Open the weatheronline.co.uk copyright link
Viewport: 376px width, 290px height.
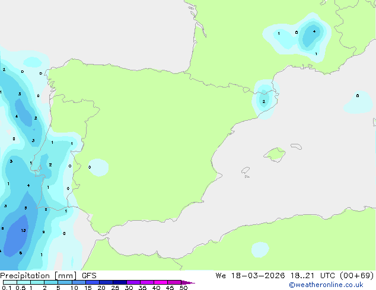point(326,285)
